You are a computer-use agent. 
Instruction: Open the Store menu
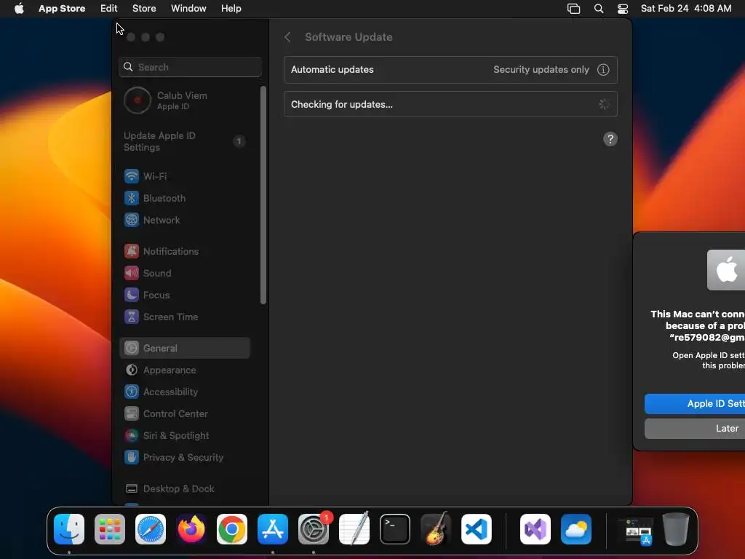(x=144, y=9)
